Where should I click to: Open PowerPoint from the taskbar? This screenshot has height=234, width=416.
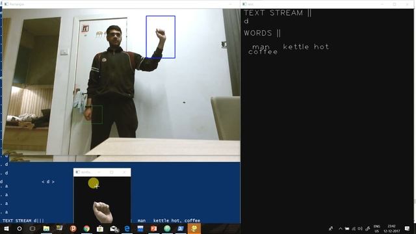(x=153, y=228)
